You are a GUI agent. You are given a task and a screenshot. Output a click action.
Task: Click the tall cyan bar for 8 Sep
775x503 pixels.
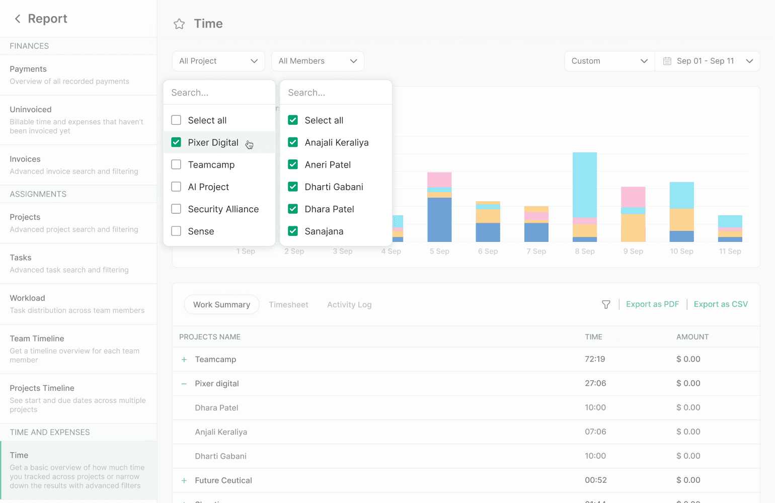coord(585,184)
